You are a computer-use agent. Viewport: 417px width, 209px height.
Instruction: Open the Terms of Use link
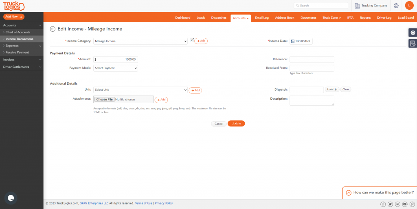[x=144, y=203]
